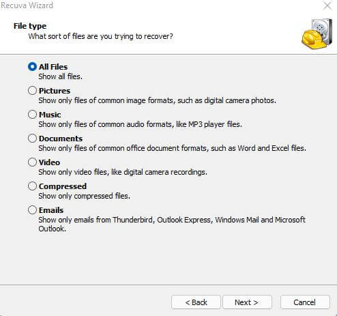Proceed using the Next button
337x316 pixels.
coord(247,302)
